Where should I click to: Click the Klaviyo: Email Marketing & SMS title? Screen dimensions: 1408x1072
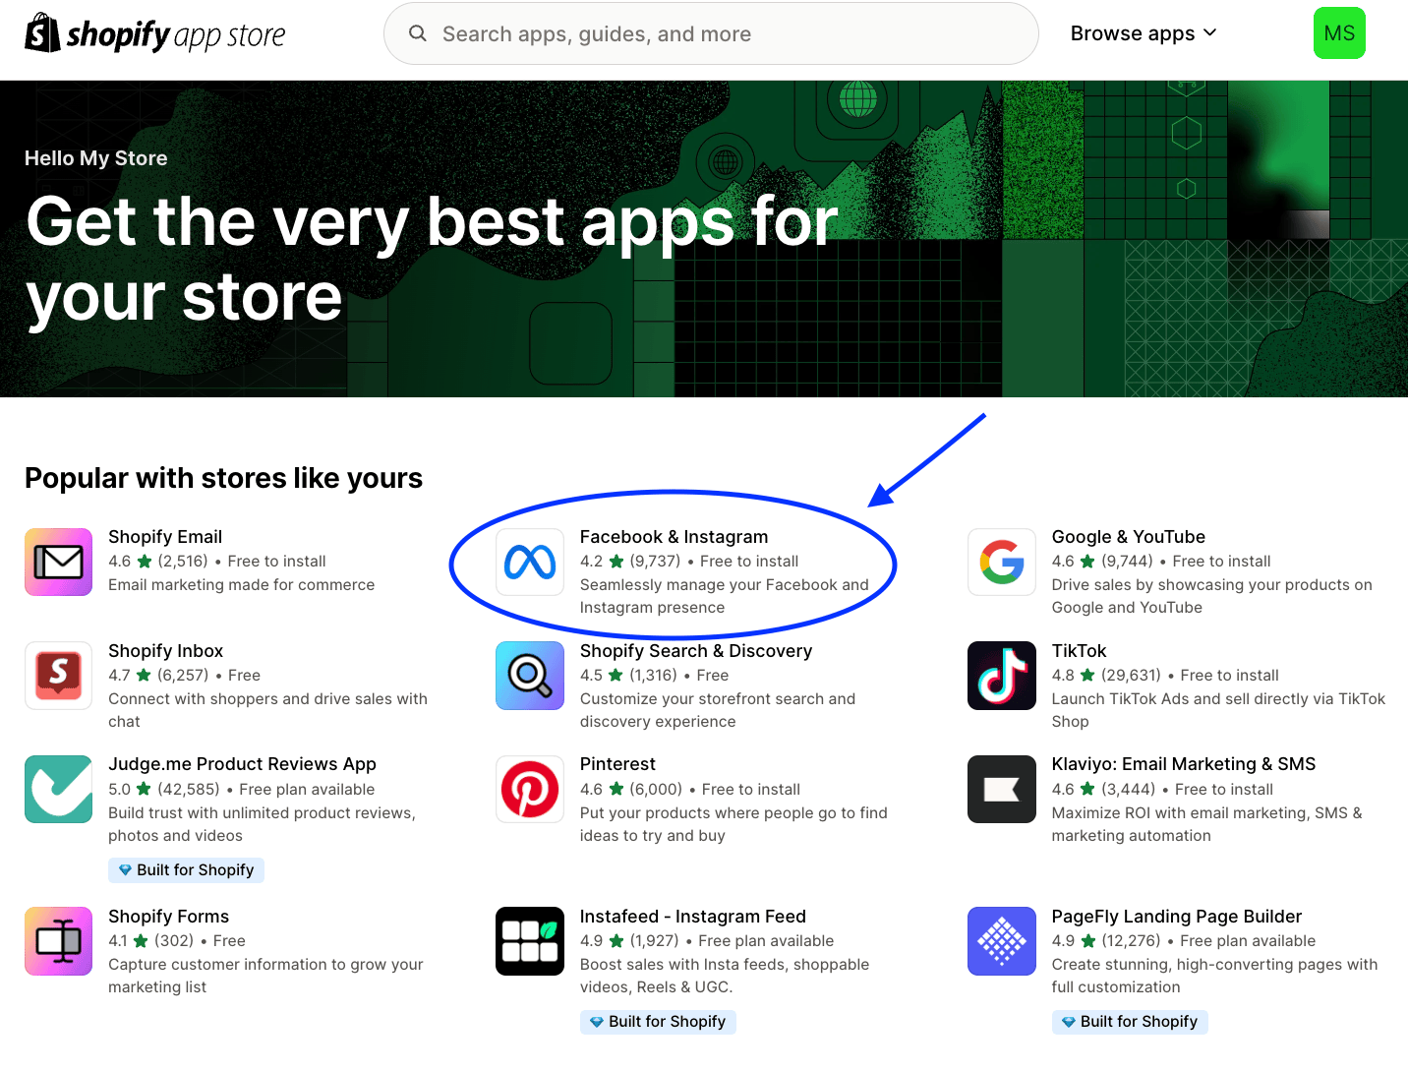(x=1183, y=764)
